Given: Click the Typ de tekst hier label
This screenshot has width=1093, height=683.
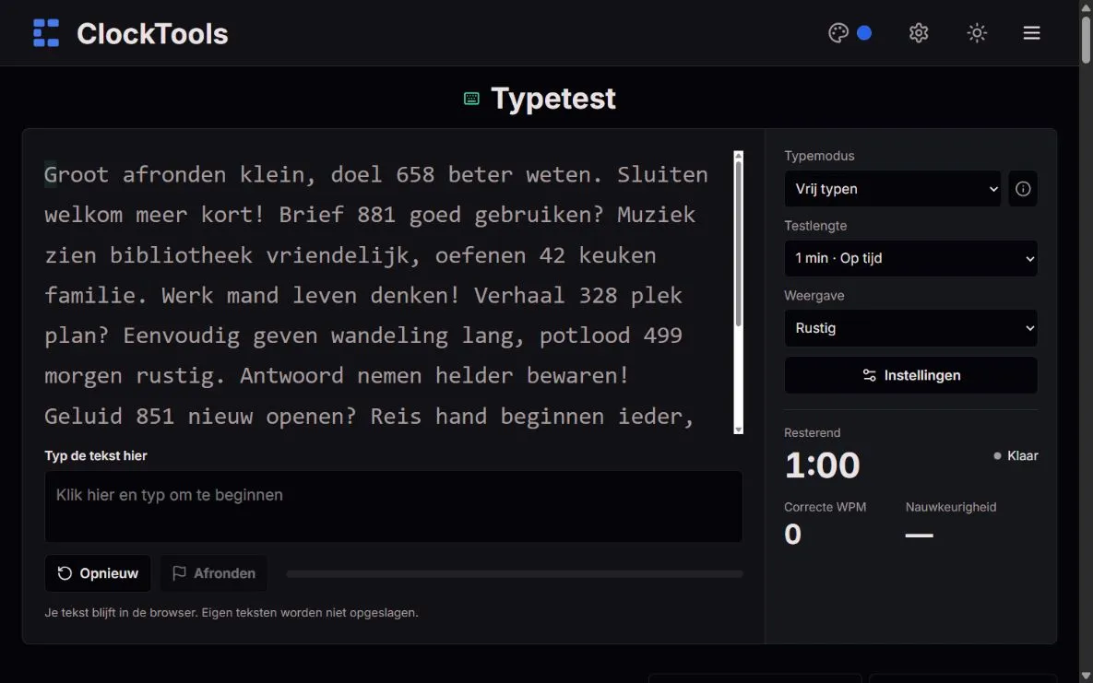Looking at the screenshot, I should point(96,456).
